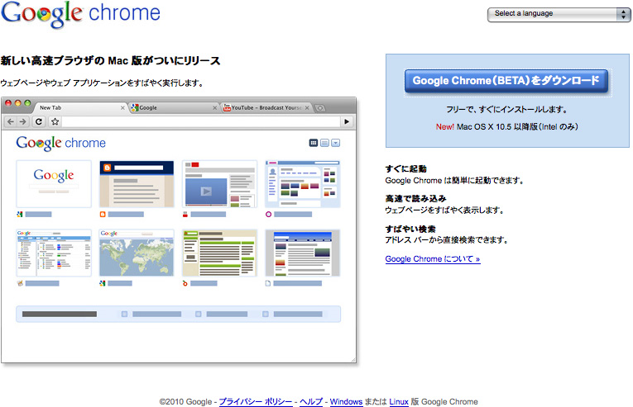Select the Google tab
This screenshot has width=633, height=407.
(x=174, y=107)
